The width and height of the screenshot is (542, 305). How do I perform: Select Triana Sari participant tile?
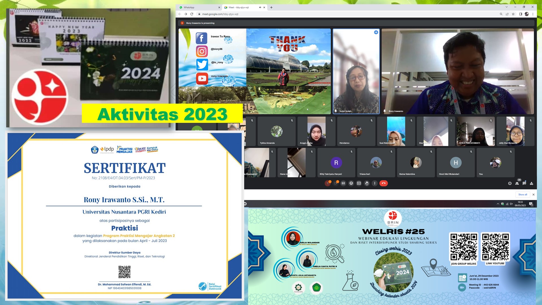pyautogui.click(x=376, y=162)
